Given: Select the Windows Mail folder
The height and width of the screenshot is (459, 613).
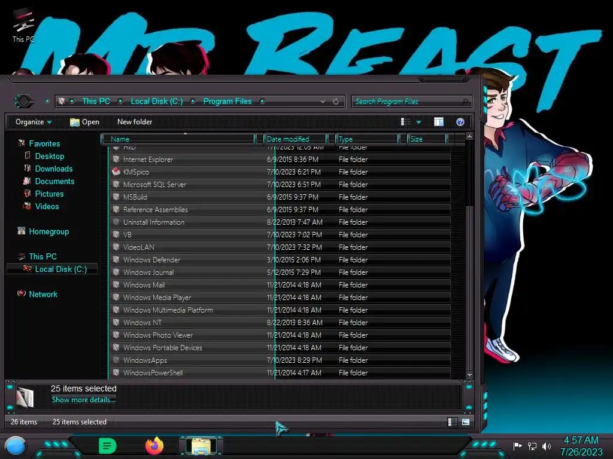Looking at the screenshot, I should 280,284.
